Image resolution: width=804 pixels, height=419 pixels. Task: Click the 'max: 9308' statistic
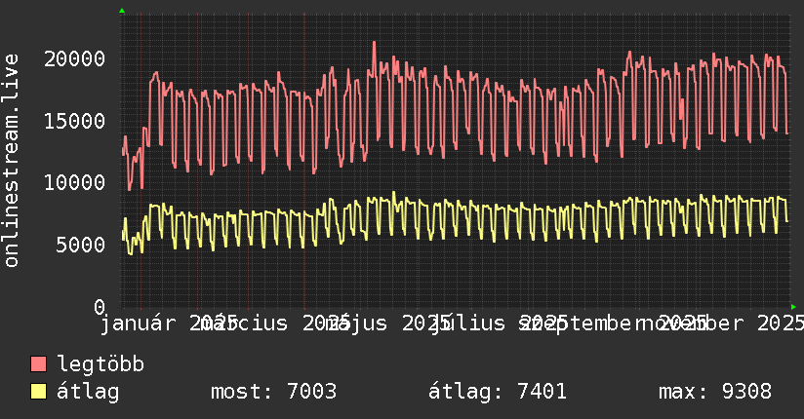[715, 392]
